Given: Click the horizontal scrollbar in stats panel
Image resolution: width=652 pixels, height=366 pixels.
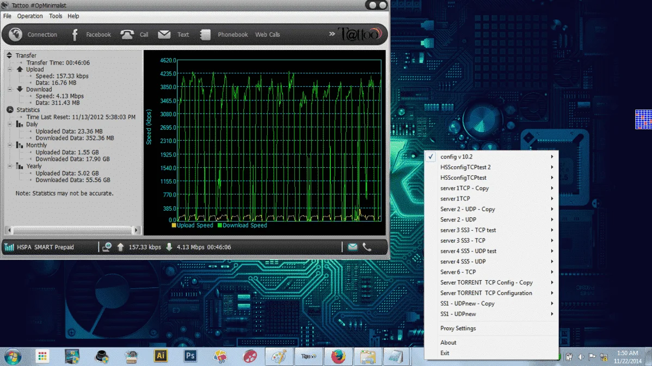Looking at the screenshot, I should click(x=72, y=230).
